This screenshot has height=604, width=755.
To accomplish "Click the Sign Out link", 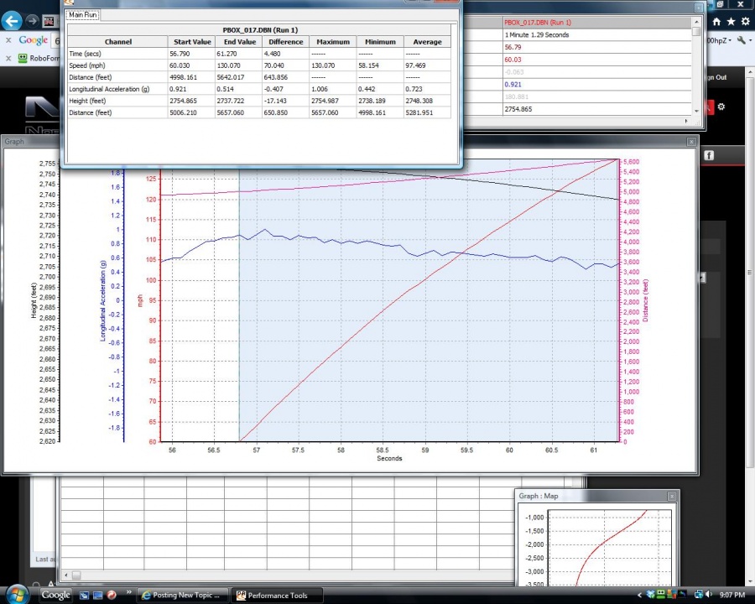I will pyautogui.click(x=715, y=77).
